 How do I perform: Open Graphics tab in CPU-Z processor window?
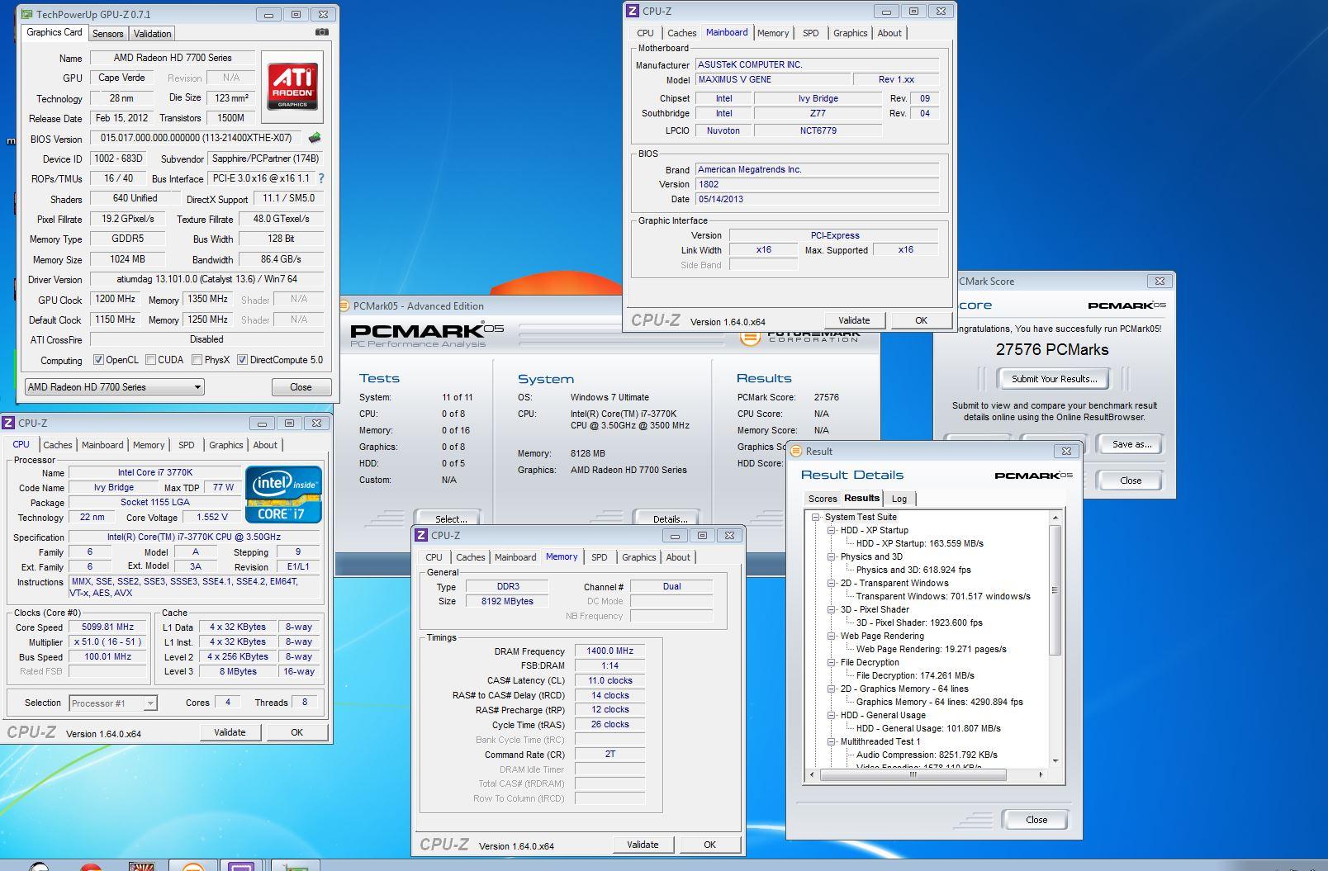(x=225, y=445)
